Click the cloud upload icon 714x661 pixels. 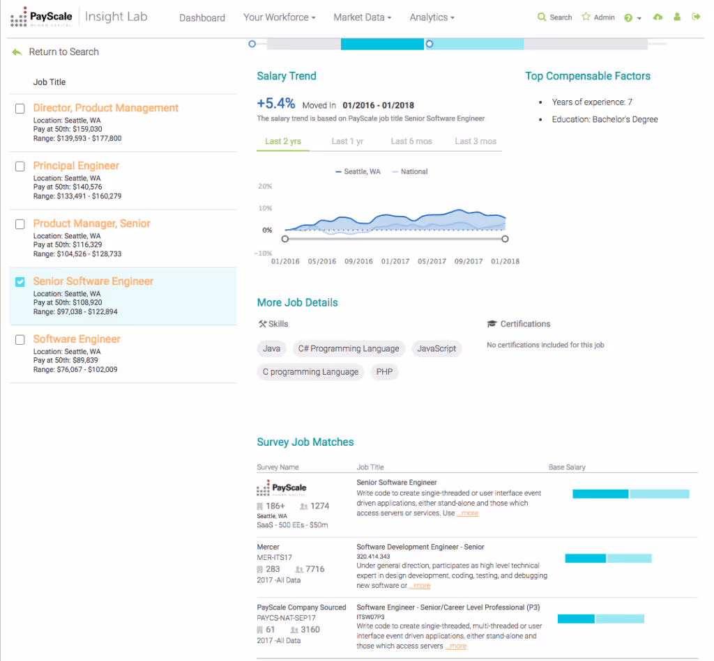(x=658, y=17)
